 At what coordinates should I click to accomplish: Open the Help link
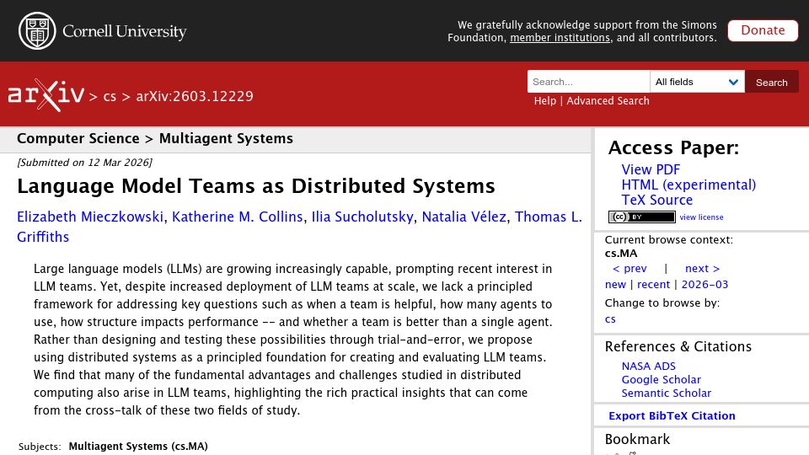(x=545, y=101)
